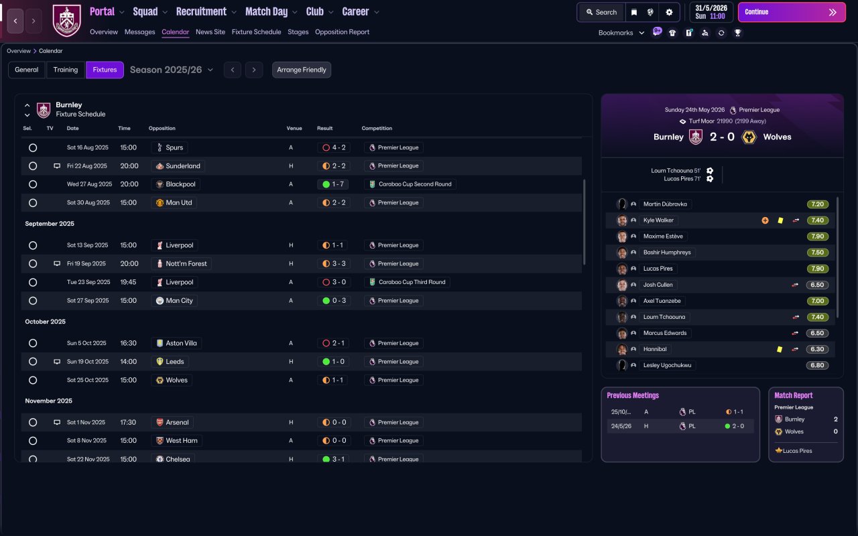This screenshot has width=858, height=536.
Task: Expand the Bookmarks dropdown
Action: click(621, 33)
